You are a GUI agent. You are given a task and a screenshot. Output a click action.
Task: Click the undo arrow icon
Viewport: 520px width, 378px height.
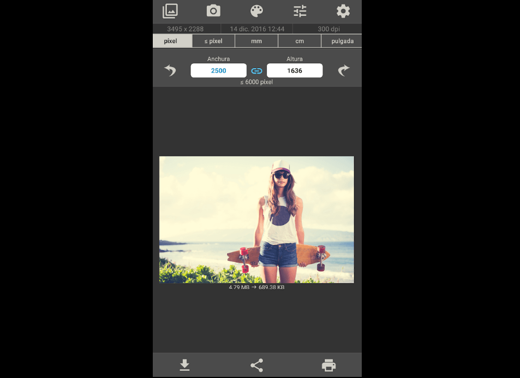click(170, 70)
